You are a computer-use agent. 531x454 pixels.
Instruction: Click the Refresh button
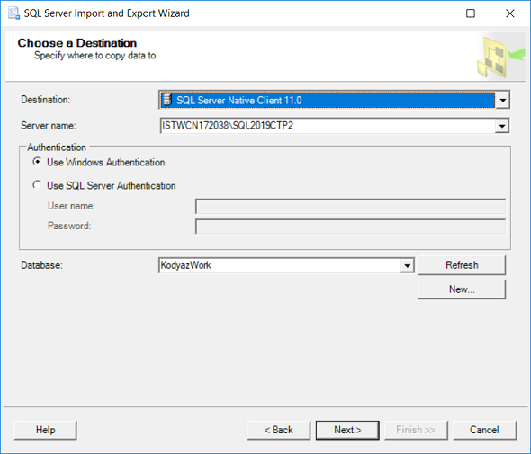point(462,265)
